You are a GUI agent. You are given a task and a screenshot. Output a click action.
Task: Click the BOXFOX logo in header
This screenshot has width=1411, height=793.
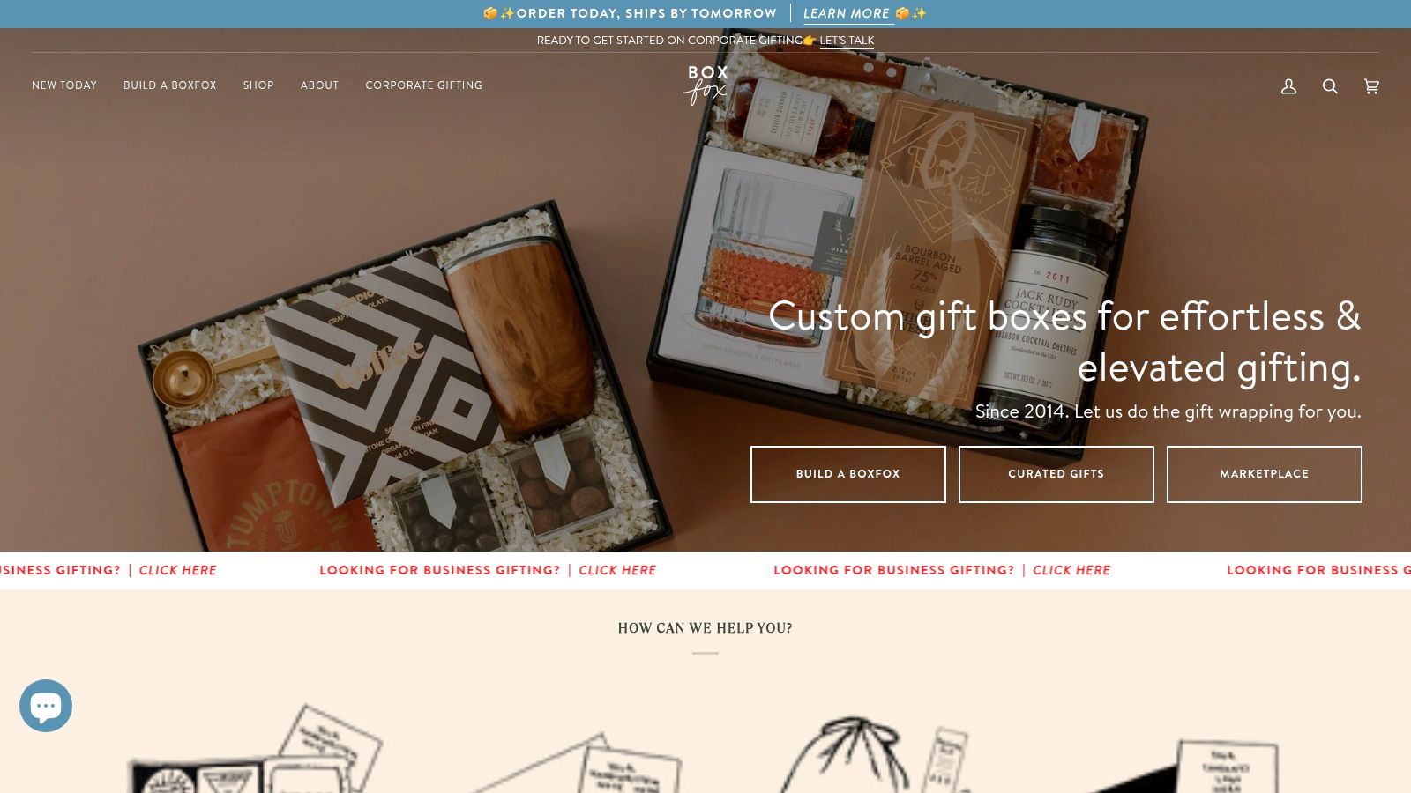coord(707,85)
